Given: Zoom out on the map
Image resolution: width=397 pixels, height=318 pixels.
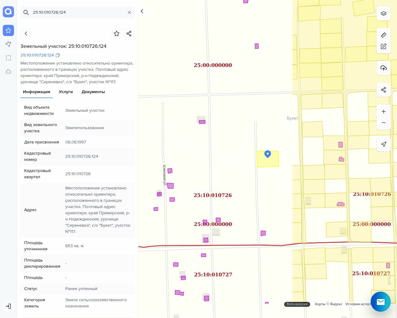Looking at the screenshot, I should [x=383, y=123].
